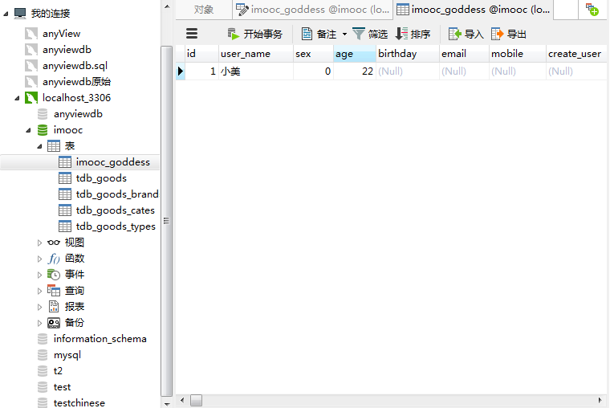Viewport: 610px width, 408px height.
Task: Collapse the 表 tables node
Action: click(39, 146)
